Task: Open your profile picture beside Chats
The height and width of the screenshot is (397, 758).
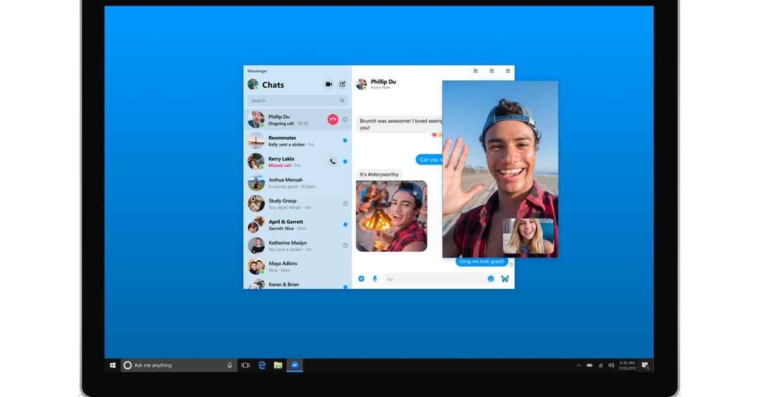Action: pos(253,84)
